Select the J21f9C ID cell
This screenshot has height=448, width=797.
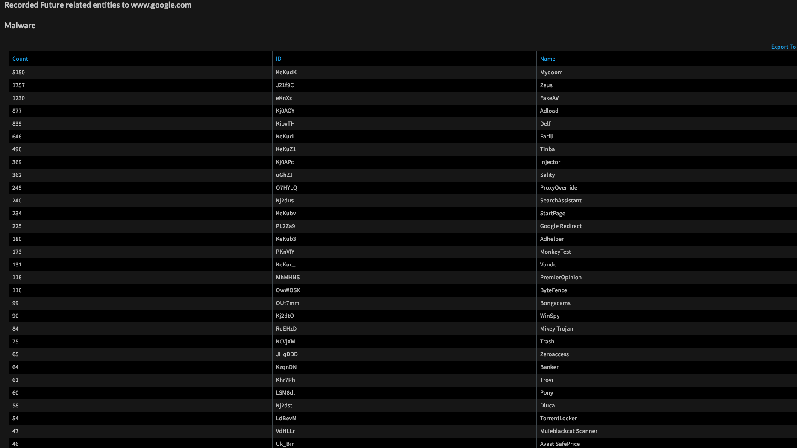click(285, 85)
